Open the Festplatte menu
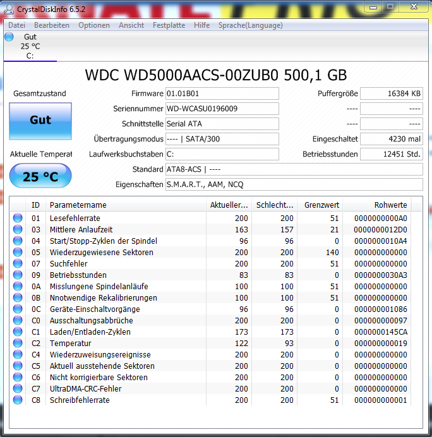432x437 pixels. coord(169,25)
